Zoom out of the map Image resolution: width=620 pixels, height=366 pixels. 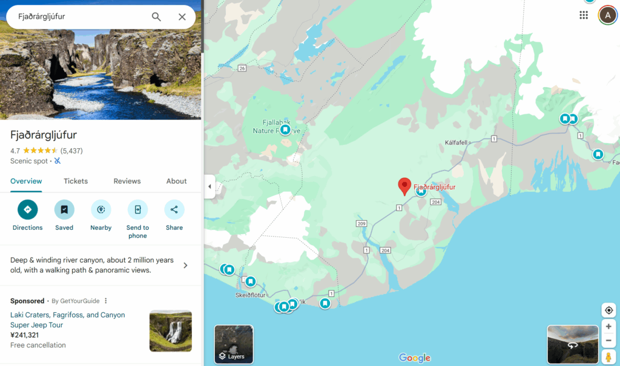coord(608,341)
